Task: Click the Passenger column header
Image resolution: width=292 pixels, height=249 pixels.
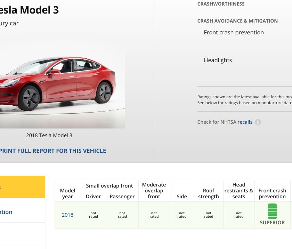Action: pos(122,197)
